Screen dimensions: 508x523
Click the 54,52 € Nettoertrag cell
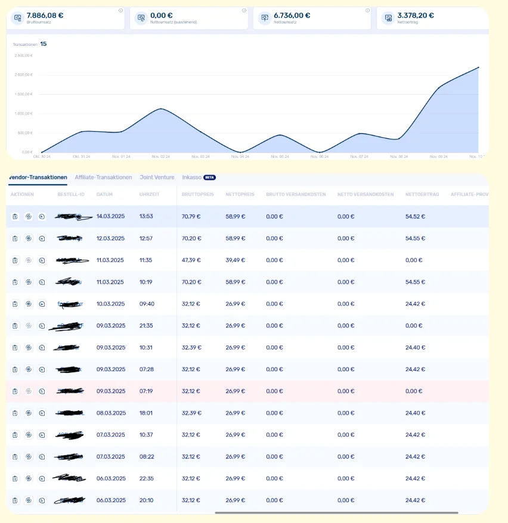tap(415, 216)
